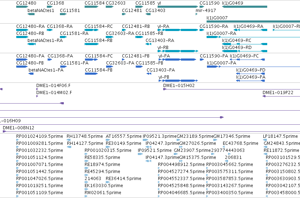
Task: Select protein CG12480-PA
Action: (22, 60)
